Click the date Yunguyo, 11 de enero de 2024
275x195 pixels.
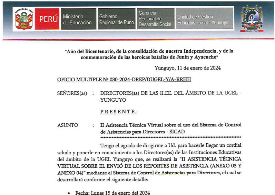click(188, 68)
